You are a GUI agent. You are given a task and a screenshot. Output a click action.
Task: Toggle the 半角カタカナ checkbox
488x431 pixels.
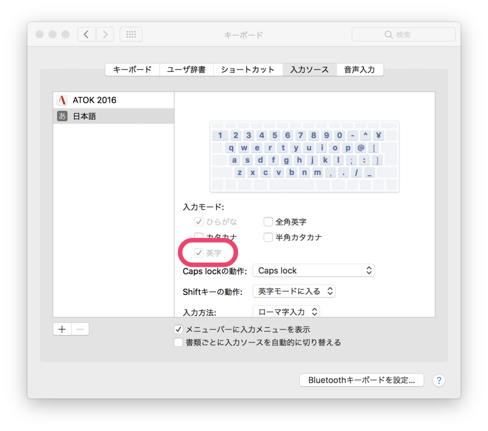point(268,237)
